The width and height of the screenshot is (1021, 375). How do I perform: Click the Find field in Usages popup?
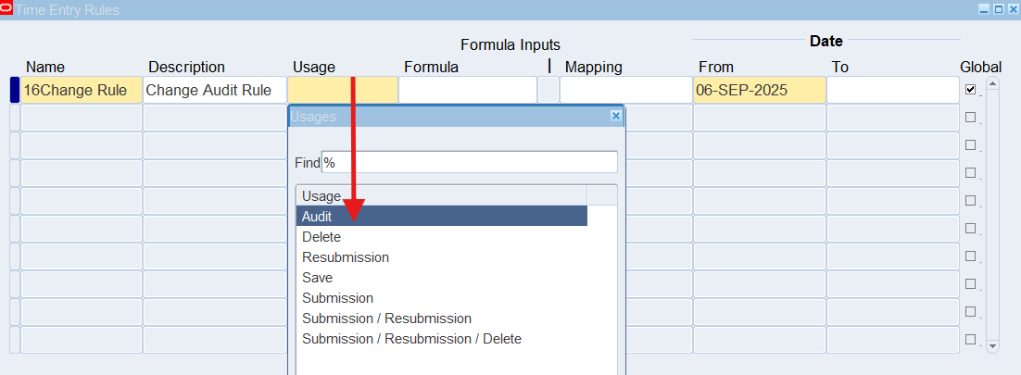pos(469,162)
